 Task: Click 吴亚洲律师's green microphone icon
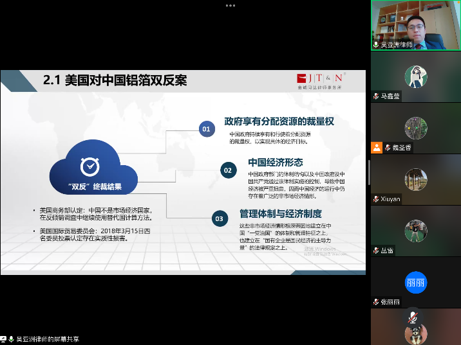click(x=376, y=45)
